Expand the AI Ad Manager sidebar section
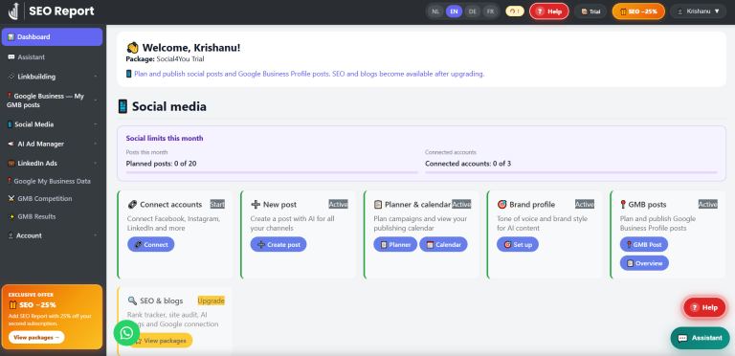Image resolution: width=735 pixels, height=356 pixels. [52, 144]
